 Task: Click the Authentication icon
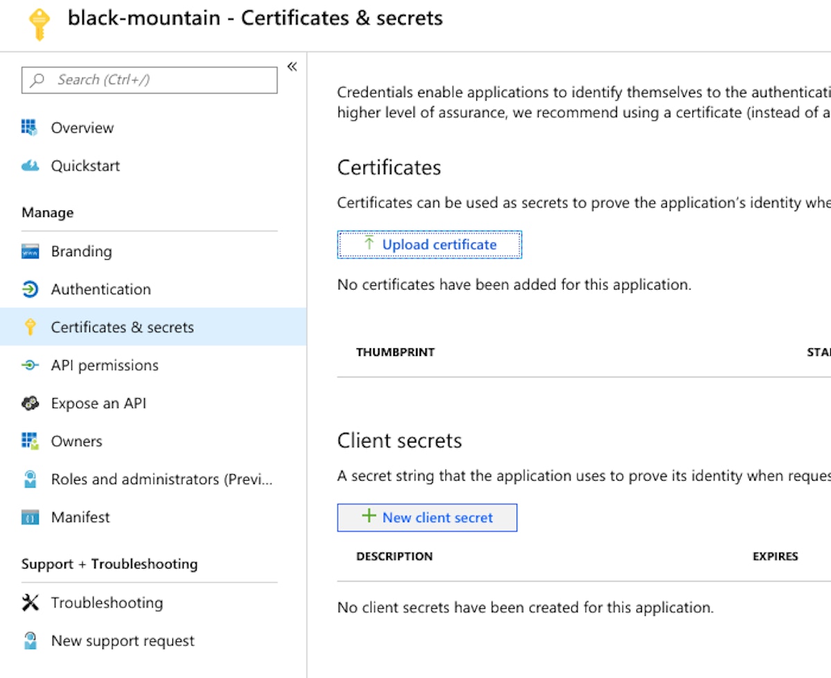pyautogui.click(x=30, y=289)
